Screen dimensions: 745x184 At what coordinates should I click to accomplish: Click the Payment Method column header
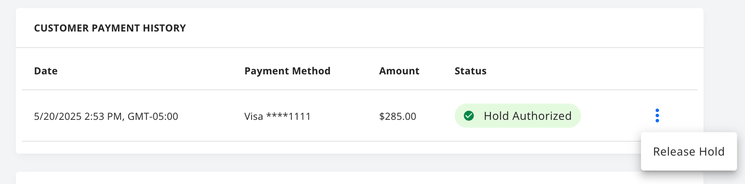(288, 71)
